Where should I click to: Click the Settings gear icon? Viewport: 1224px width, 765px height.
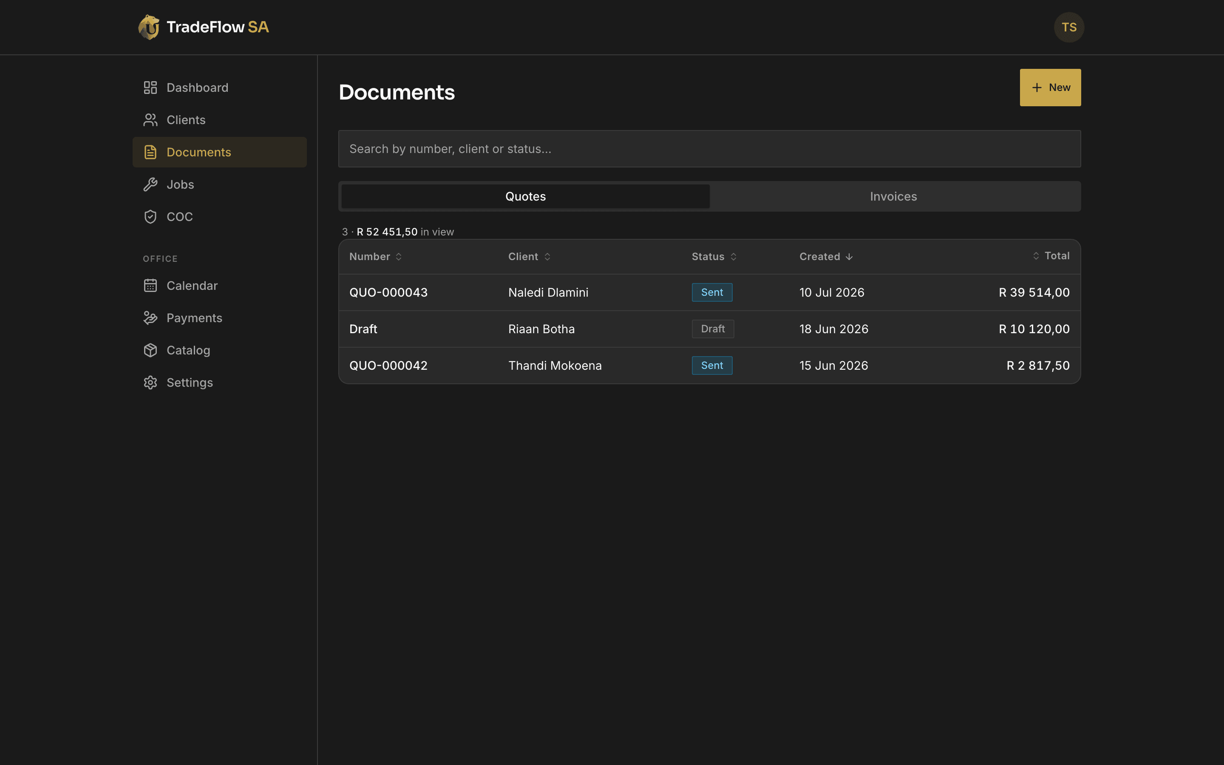tap(150, 382)
